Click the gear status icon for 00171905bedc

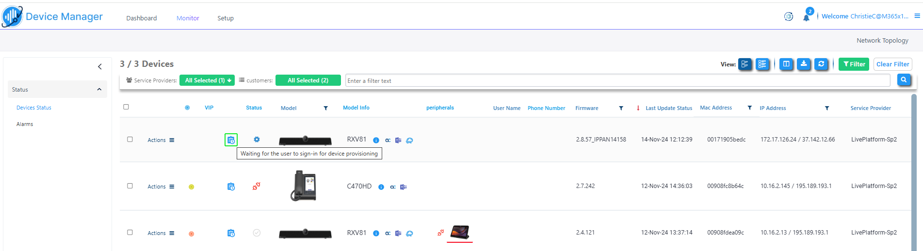click(x=257, y=140)
